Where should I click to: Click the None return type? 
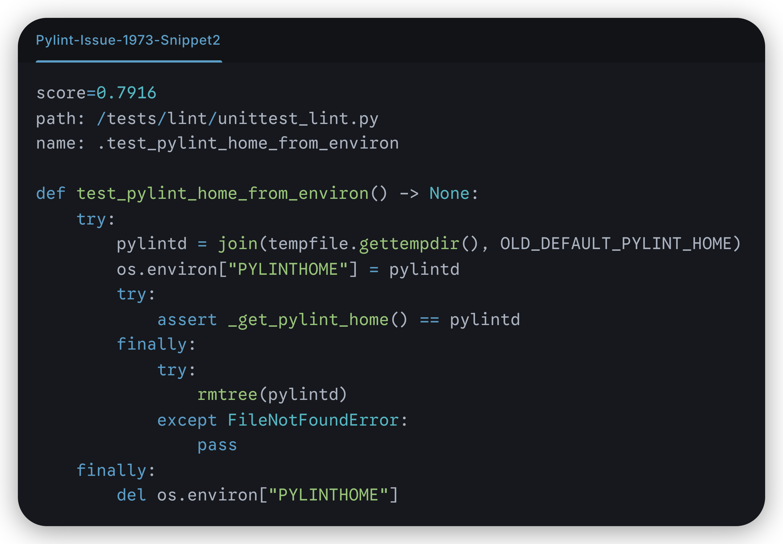click(x=449, y=193)
